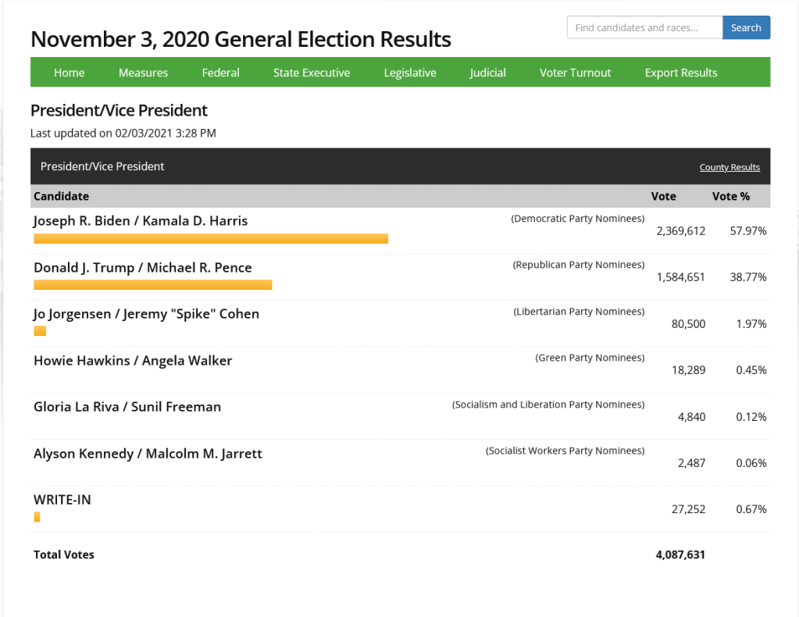Open the Measures menu
Screen dimensions: 799x617
[x=143, y=73]
